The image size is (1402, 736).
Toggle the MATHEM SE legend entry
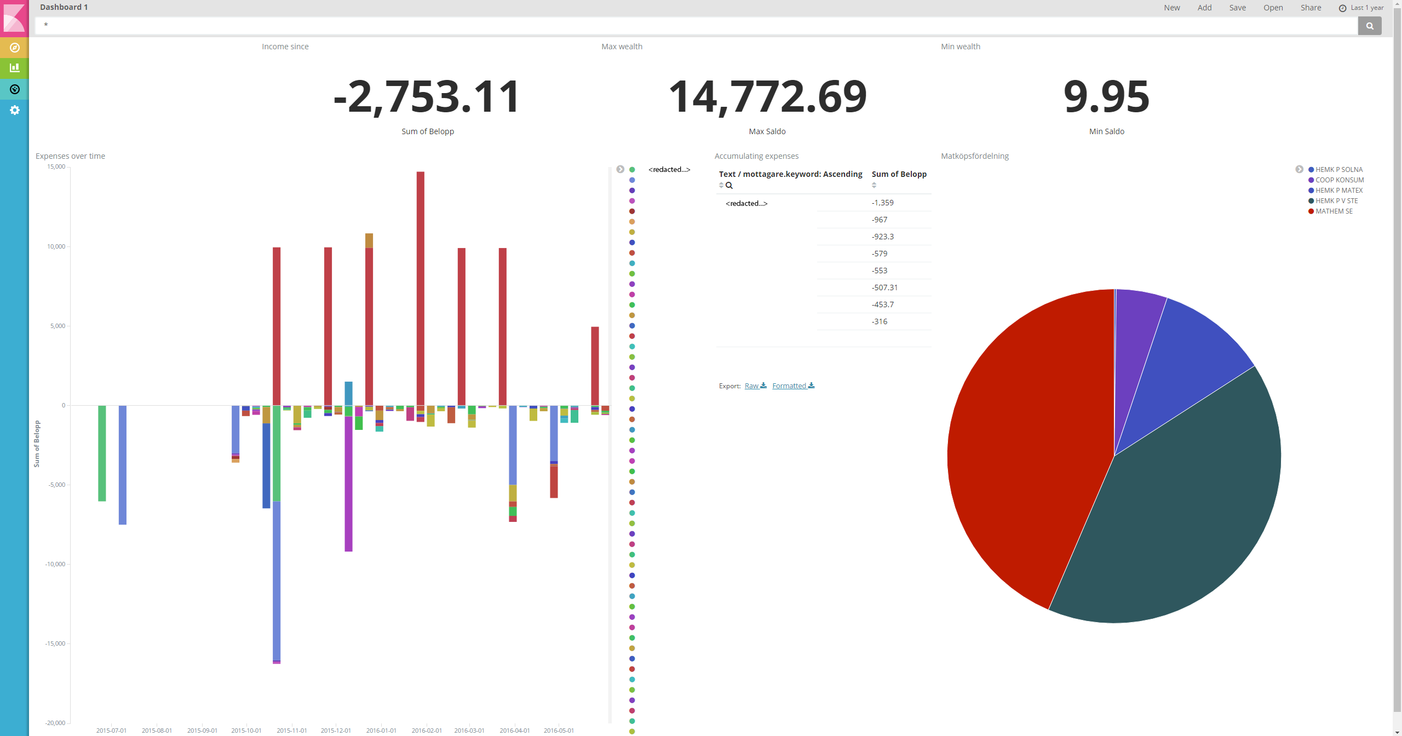1334,211
